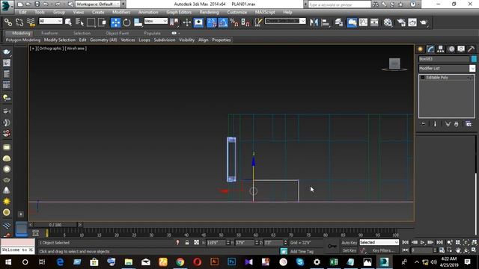This screenshot has height=269, width=479.
Task: Choose the Rectangular Selection Region tool
Action: [91, 22]
